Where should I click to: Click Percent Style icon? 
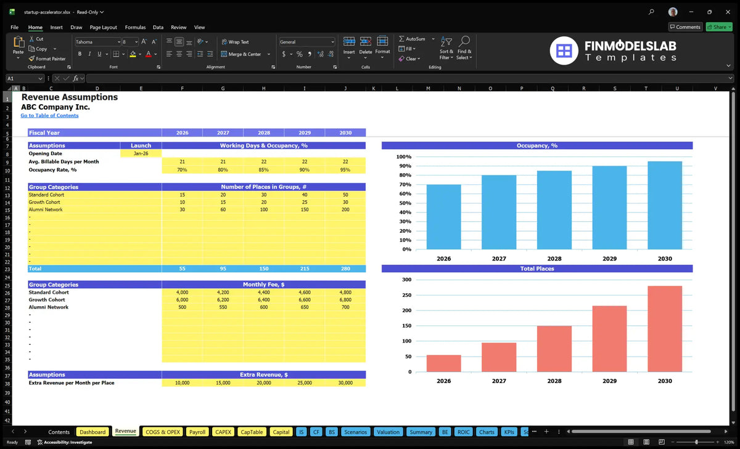pos(300,54)
